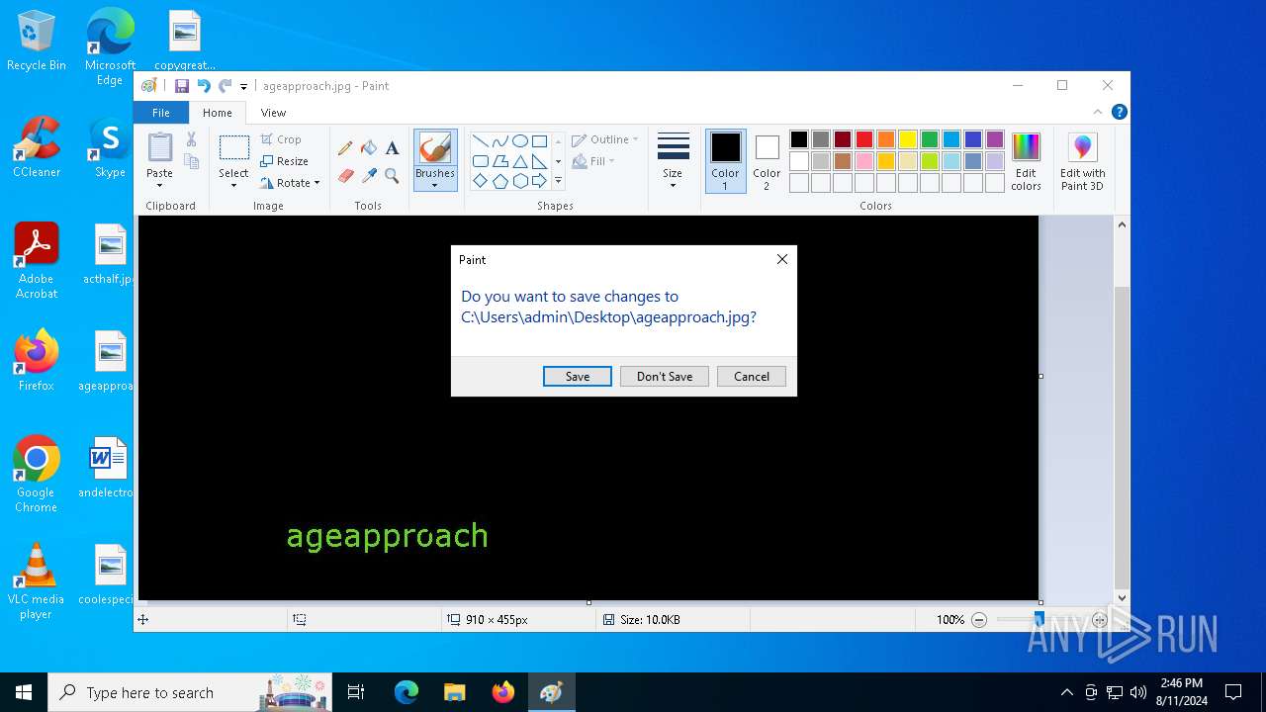Select the Pentagon shape
This screenshot has width=1266, height=712.
click(x=499, y=181)
